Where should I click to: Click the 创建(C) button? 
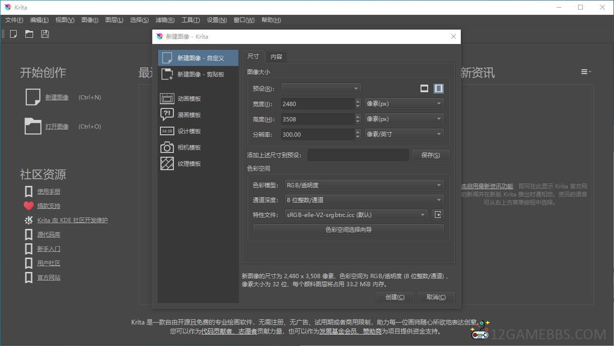395,297
